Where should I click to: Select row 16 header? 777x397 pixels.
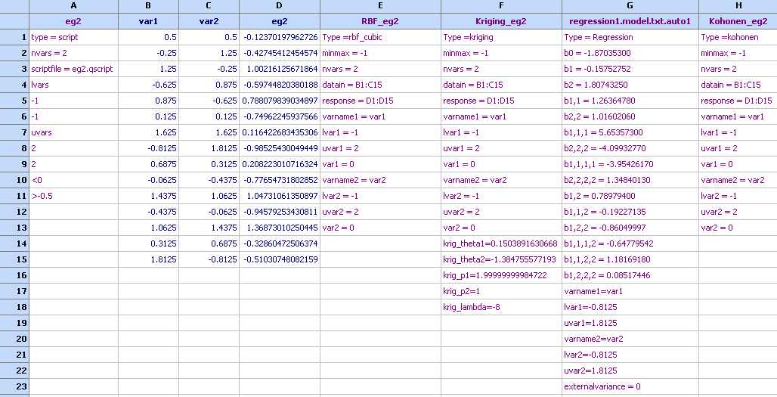pos(14,275)
